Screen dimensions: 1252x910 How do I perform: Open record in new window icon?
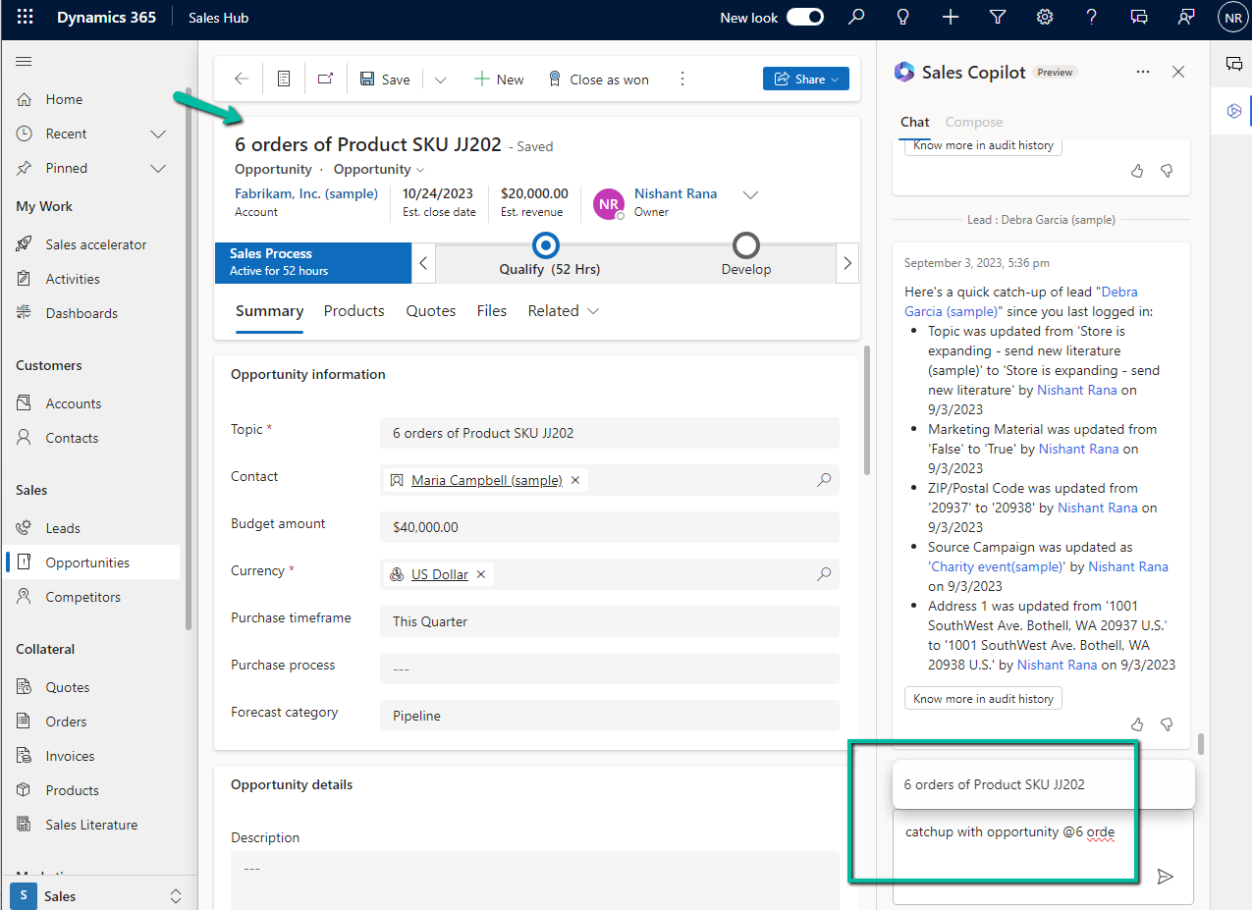(x=325, y=80)
